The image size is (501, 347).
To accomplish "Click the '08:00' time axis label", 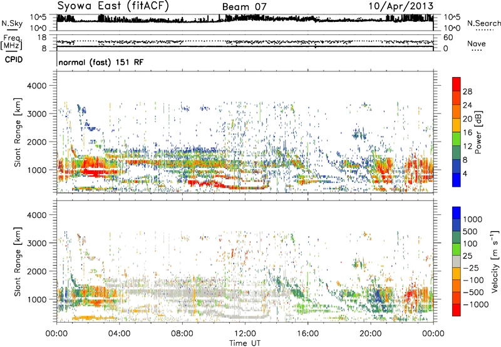I will click(182, 334).
